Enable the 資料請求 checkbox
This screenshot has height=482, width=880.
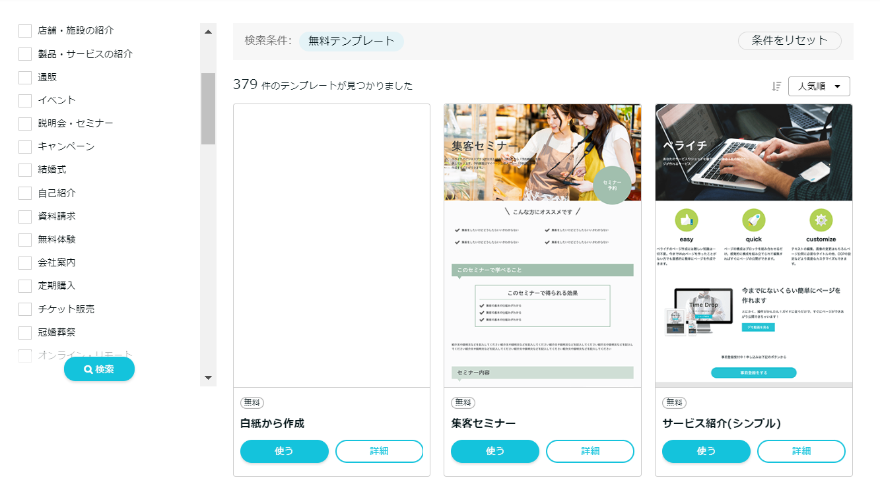[x=25, y=216]
